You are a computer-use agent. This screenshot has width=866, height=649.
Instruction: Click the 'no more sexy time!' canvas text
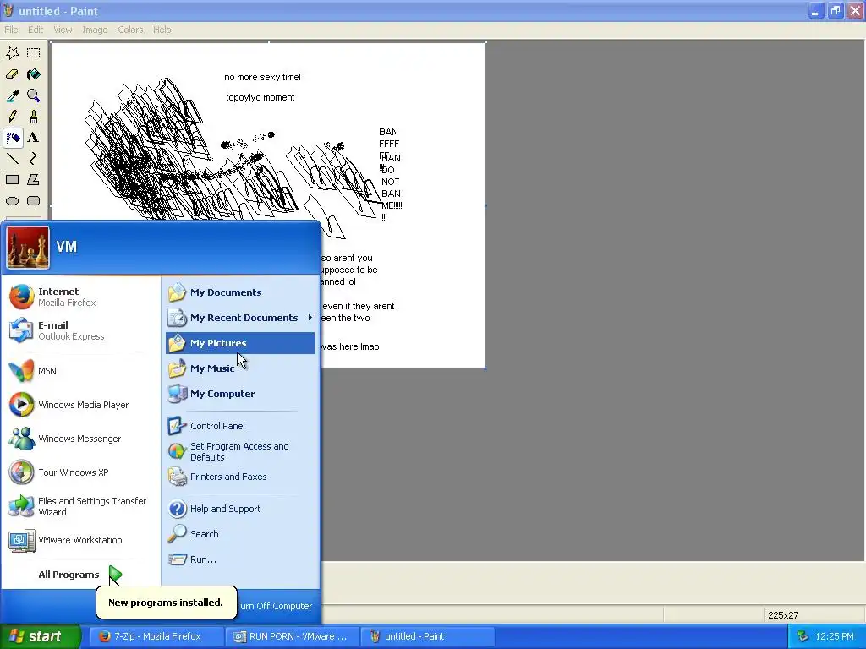(262, 77)
